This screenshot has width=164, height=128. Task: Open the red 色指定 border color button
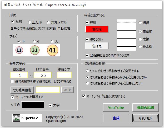pyautogui.click(x=97, y=29)
